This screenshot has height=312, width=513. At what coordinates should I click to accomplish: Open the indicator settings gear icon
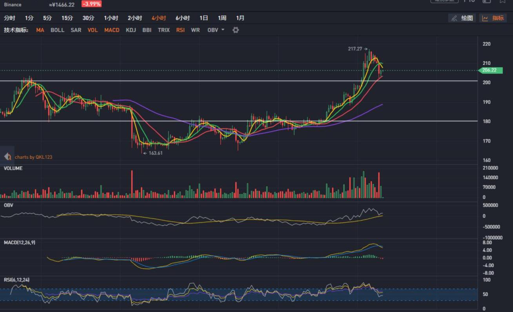coord(235,30)
